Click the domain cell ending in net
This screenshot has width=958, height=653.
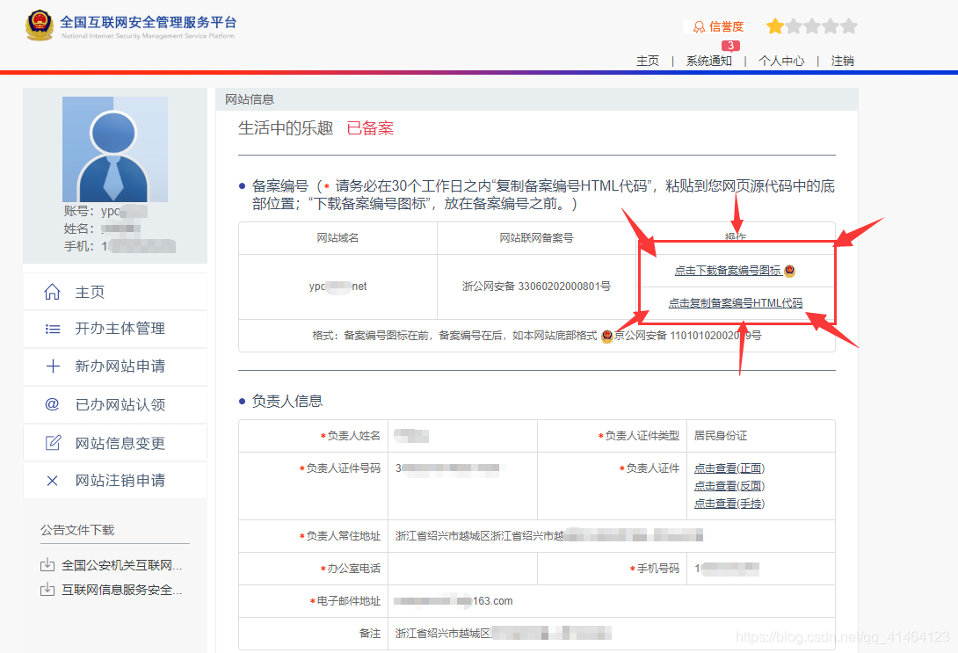tap(337, 287)
